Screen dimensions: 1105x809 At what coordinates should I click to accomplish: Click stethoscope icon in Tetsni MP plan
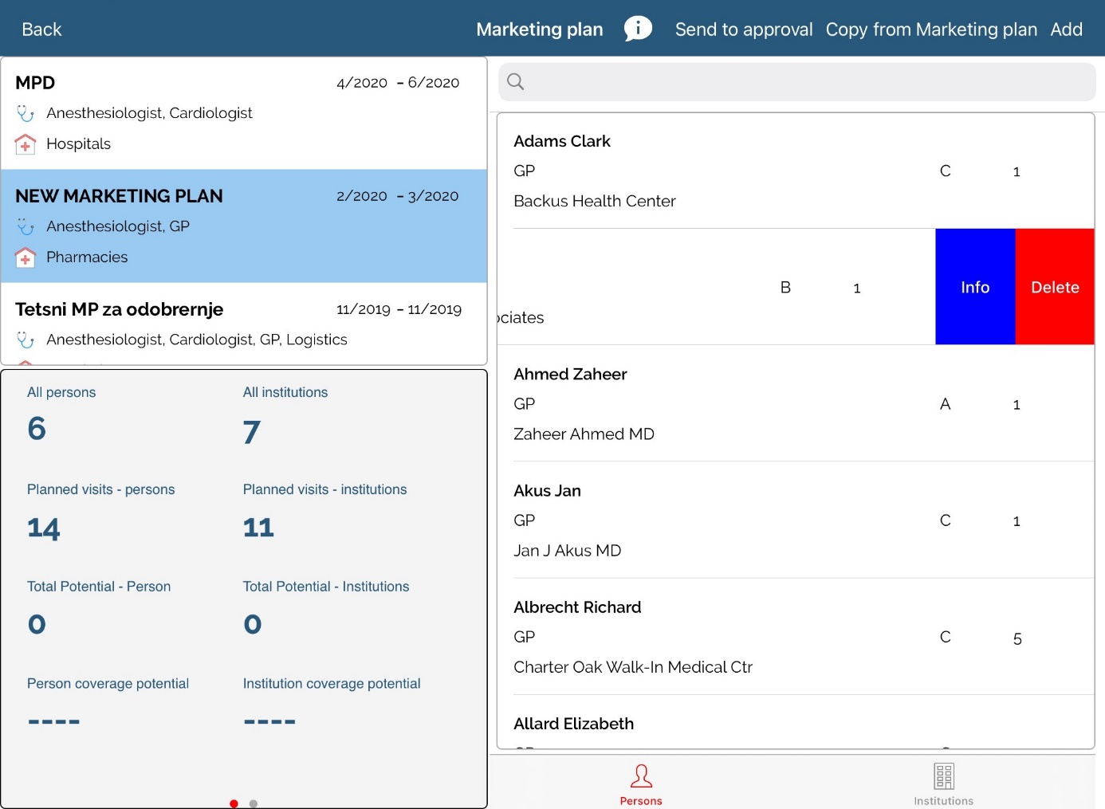pos(26,340)
